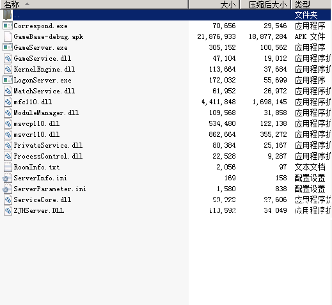Click the ModuleManager.dll file name
The image size is (332, 305).
(46, 113)
